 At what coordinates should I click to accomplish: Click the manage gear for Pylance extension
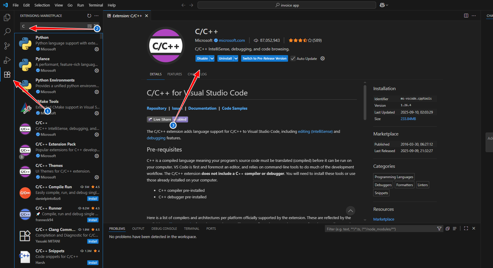tap(97, 71)
